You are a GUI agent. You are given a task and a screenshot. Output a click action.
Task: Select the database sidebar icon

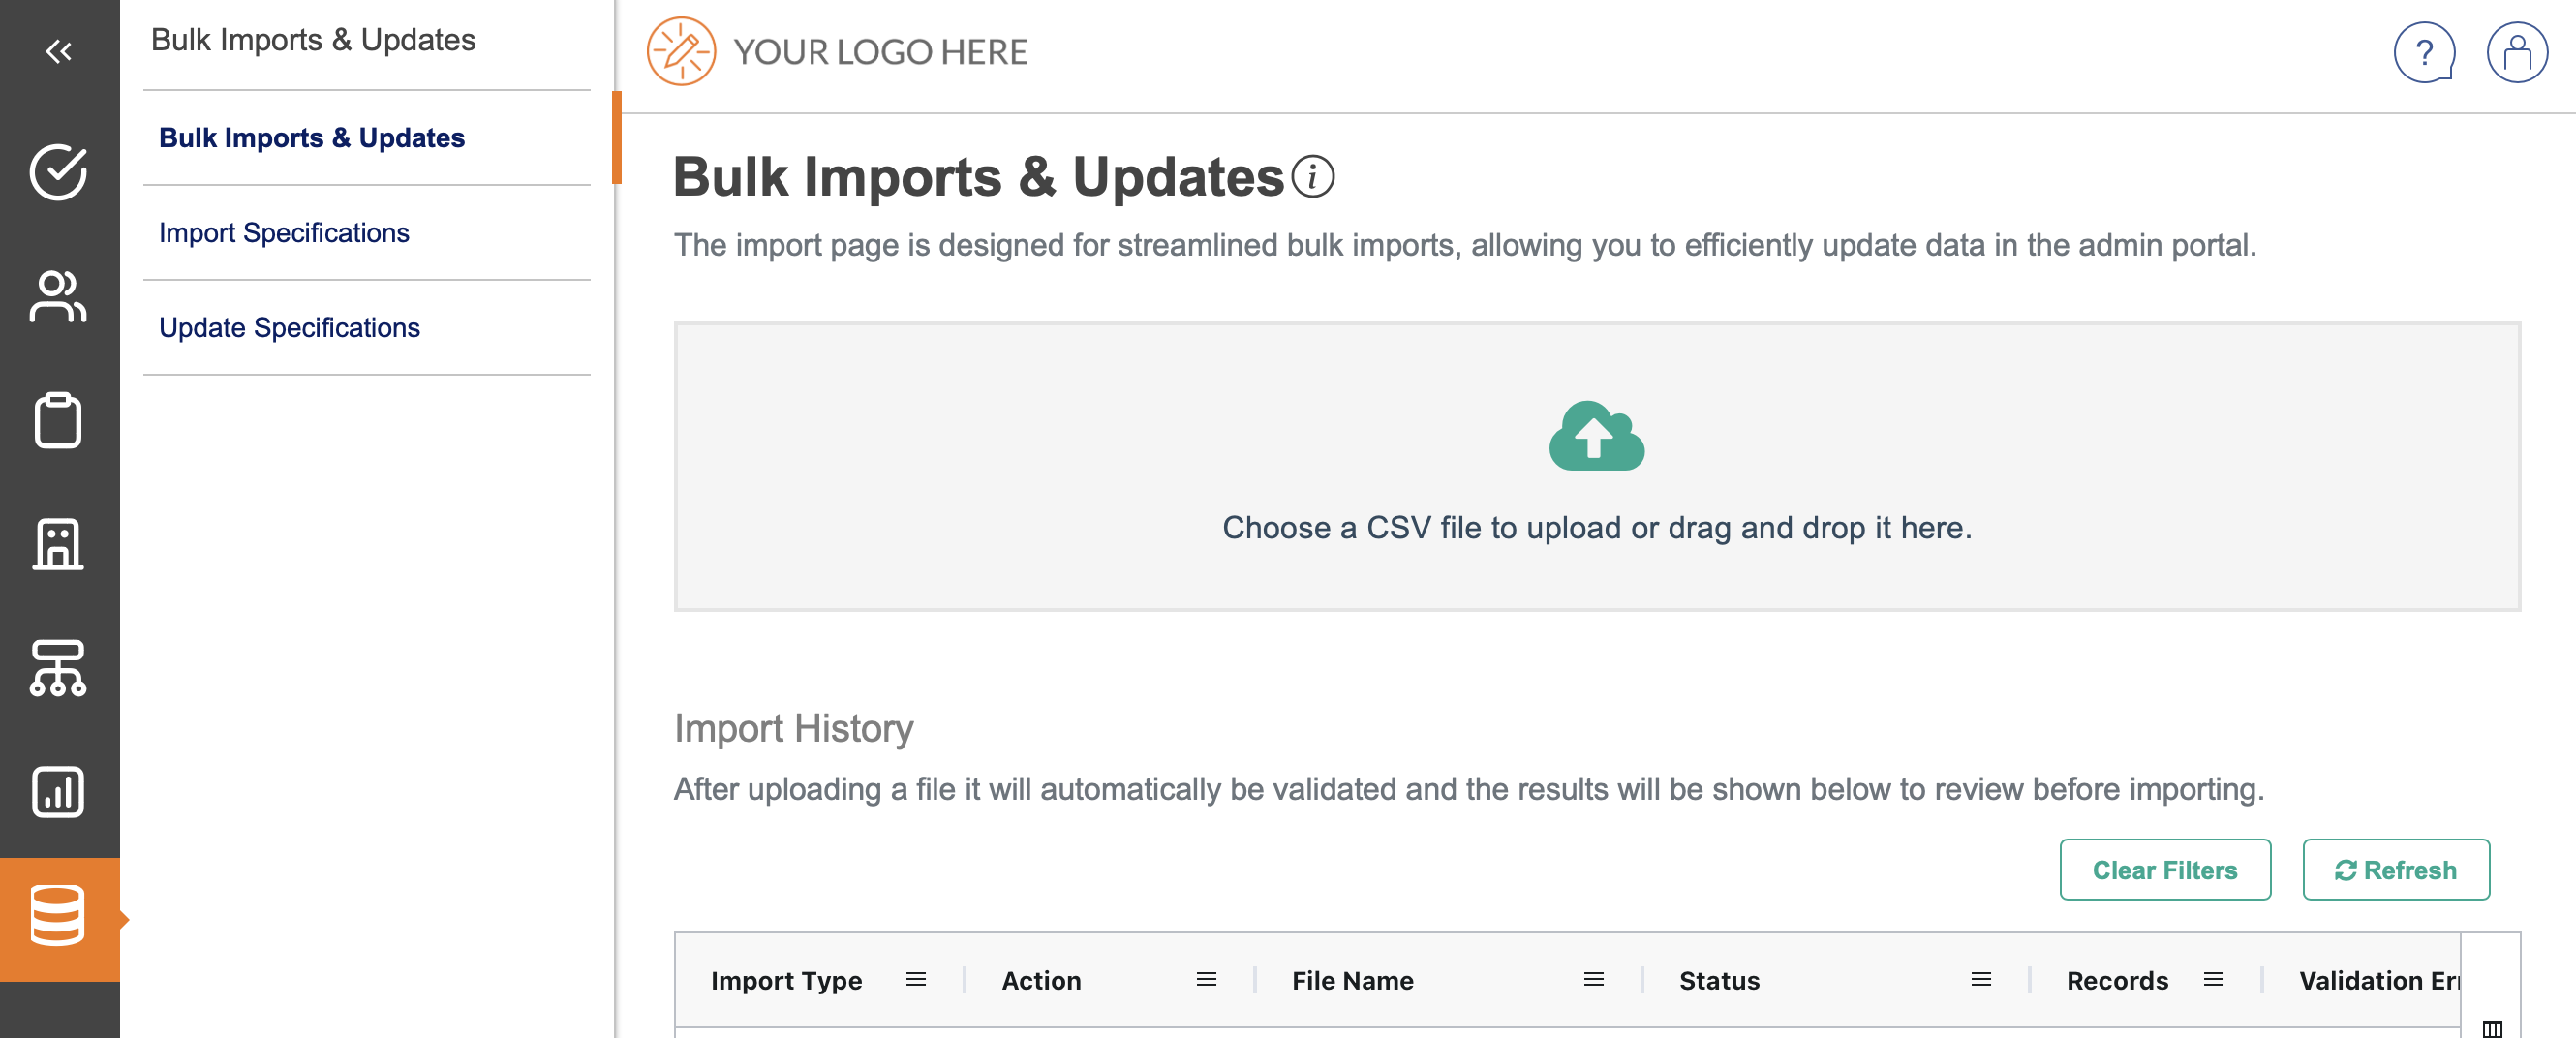58,916
